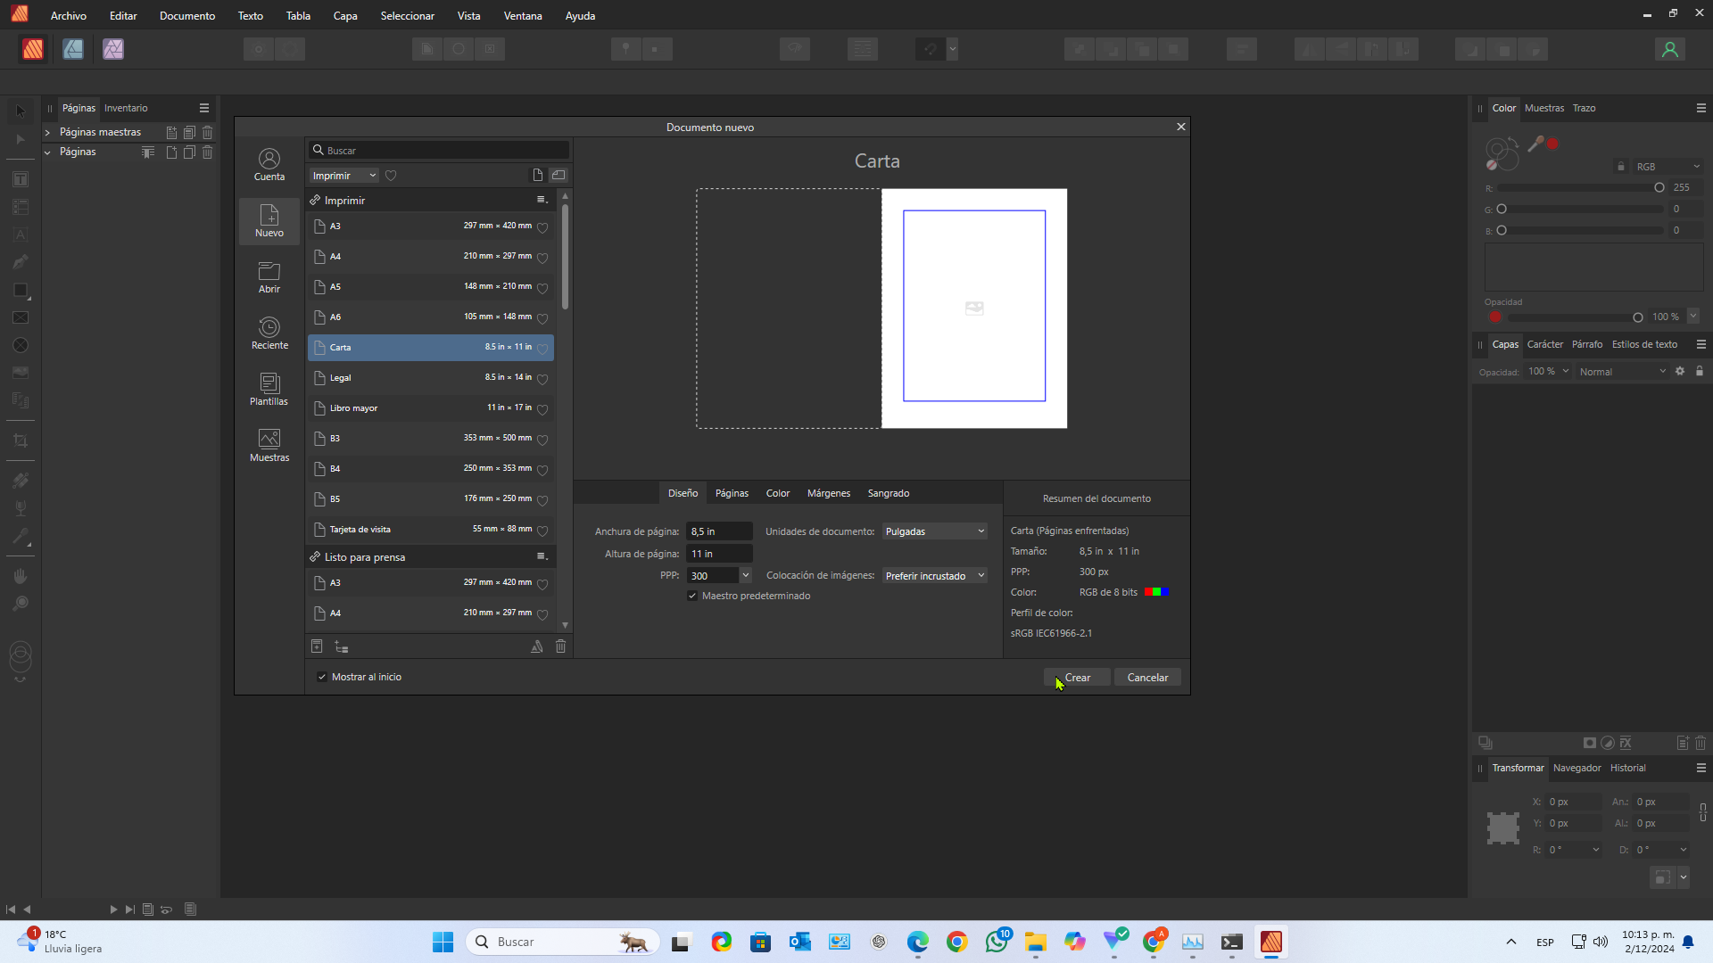The width and height of the screenshot is (1713, 963).
Task: Open the RGB color model dropdown
Action: [x=1667, y=167]
